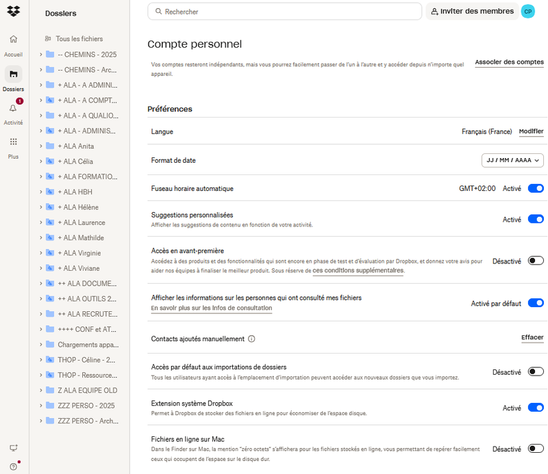Image resolution: width=548 pixels, height=474 pixels.
Task: Click in the Rechercher search field
Action: [x=288, y=12]
